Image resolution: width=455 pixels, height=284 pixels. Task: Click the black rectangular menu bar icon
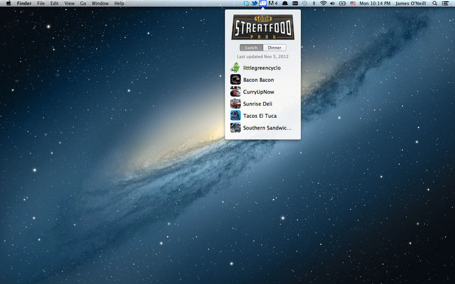pos(295,3)
